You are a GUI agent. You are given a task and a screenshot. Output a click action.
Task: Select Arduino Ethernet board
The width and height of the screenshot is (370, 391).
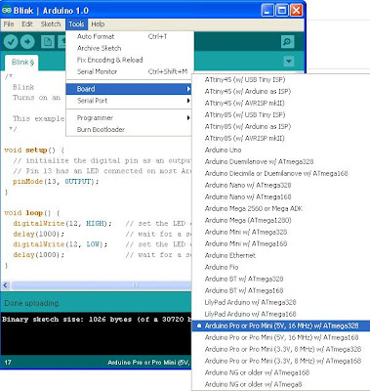click(x=281, y=256)
